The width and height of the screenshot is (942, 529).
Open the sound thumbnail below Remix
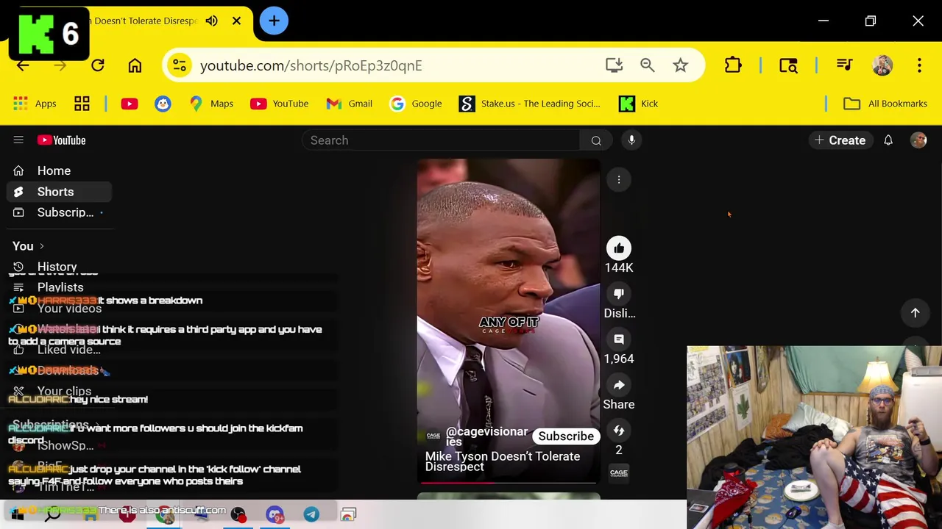tap(619, 472)
